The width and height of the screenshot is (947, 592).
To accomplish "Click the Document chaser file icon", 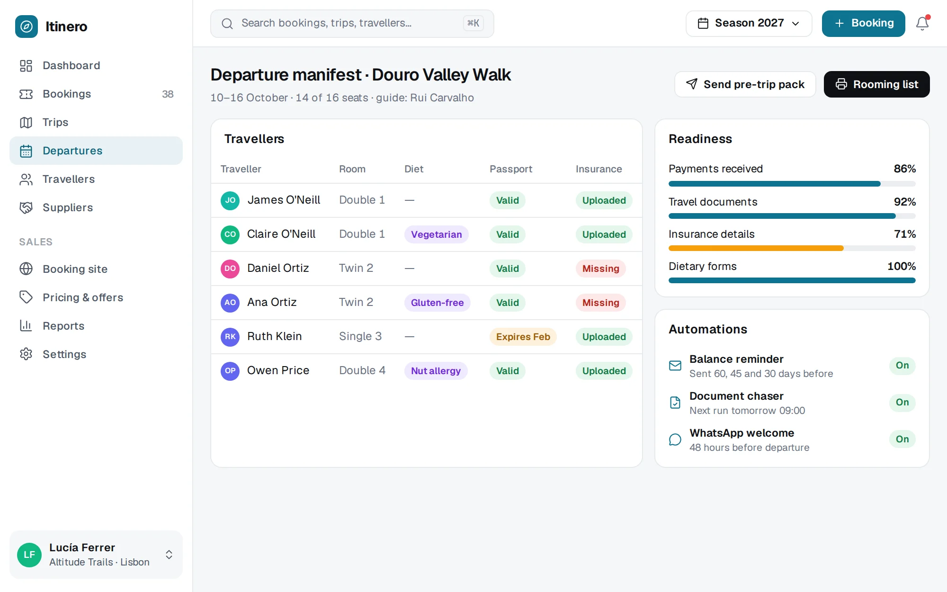I will (x=675, y=403).
